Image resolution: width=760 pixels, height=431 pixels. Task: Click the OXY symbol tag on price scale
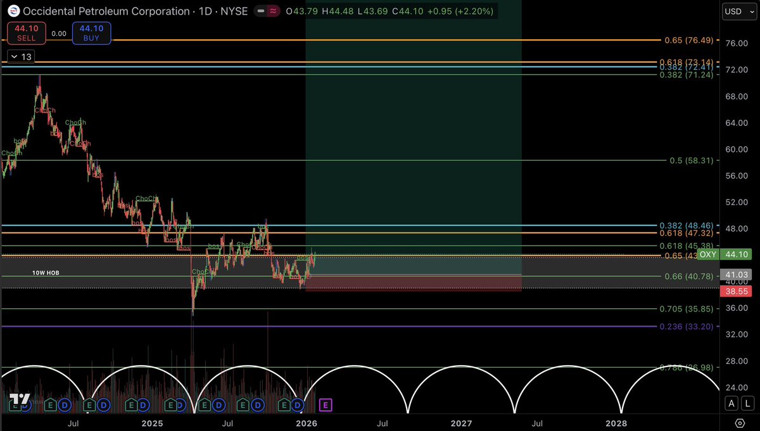707,254
